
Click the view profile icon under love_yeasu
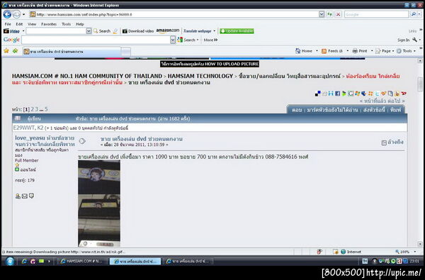click(x=18, y=196)
